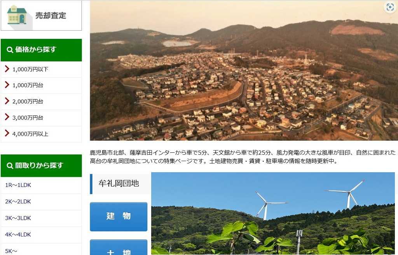Click the magnifier icon in 間取りから探す header

10,166
